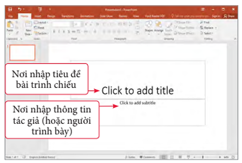Select slide 1 thumbnail

tap(22, 52)
